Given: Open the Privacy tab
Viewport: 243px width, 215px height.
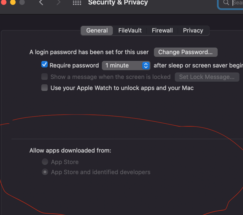Looking at the screenshot, I should click(193, 30).
